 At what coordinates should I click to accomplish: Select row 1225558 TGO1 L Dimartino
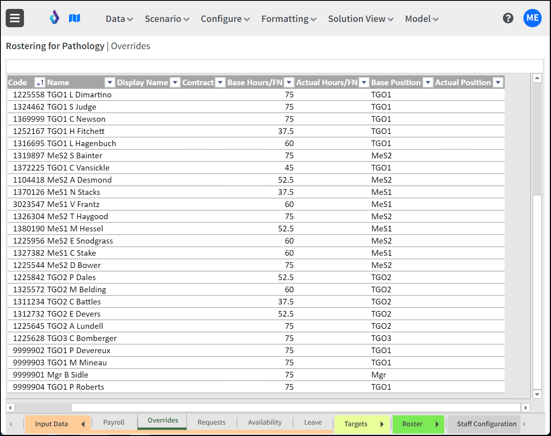pyautogui.click(x=256, y=95)
